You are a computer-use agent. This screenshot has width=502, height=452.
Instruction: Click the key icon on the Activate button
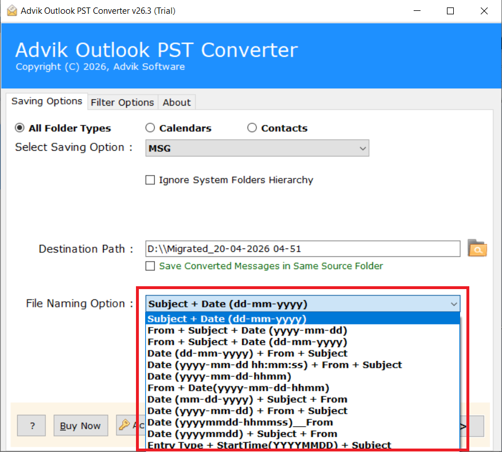tap(124, 425)
